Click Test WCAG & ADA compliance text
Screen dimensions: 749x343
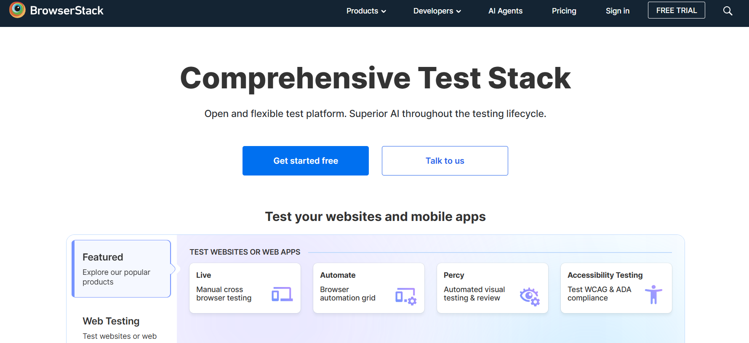point(599,294)
